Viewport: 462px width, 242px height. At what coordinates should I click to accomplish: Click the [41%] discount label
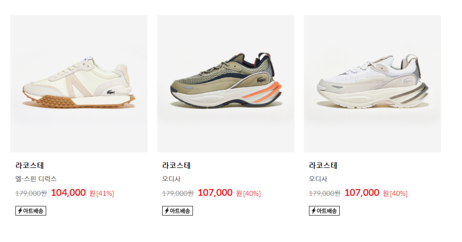coord(105,194)
